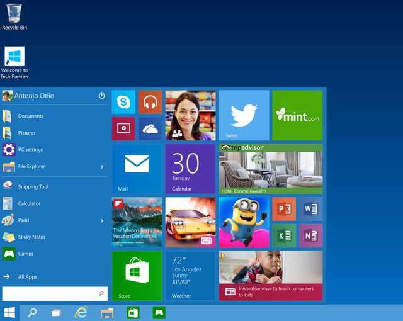Open the Recycle Bin desktop icon

point(15,17)
